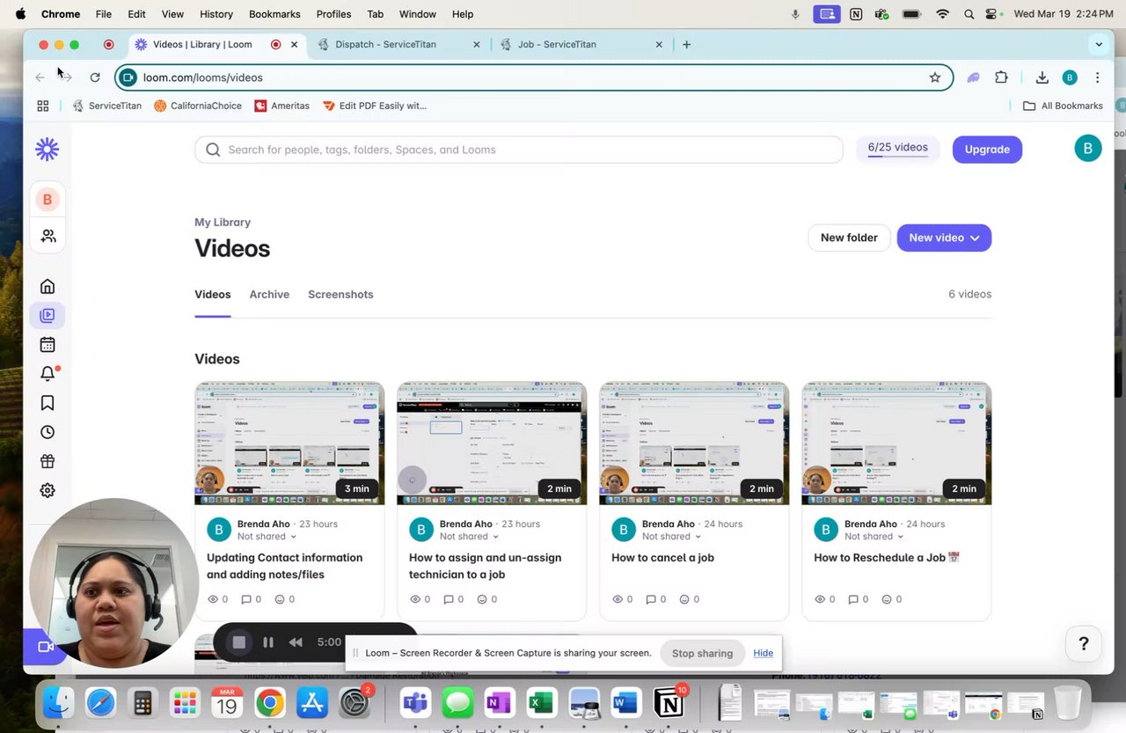The image size is (1126, 733).
Task: Open the CaliforniaChoice bookmark
Action: (198, 106)
